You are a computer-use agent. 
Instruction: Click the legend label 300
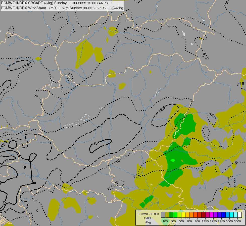pyautogui.click(x=173, y=221)
